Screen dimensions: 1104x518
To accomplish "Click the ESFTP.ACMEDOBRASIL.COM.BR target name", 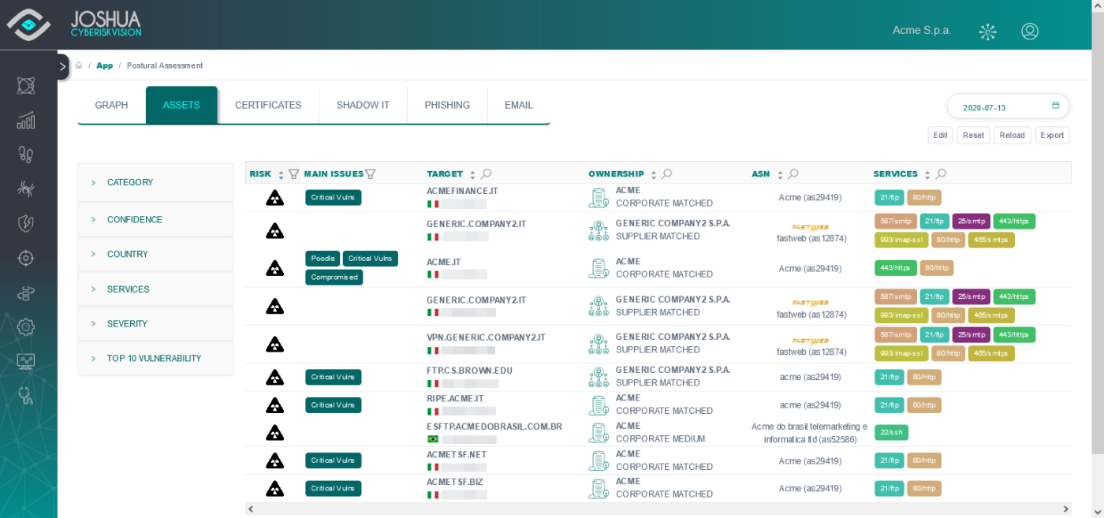I will coord(494,427).
